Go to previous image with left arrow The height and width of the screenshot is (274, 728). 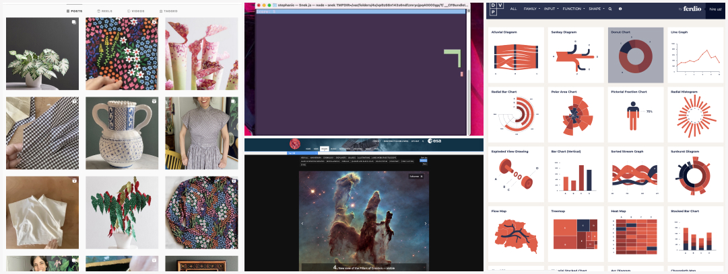tap(302, 223)
